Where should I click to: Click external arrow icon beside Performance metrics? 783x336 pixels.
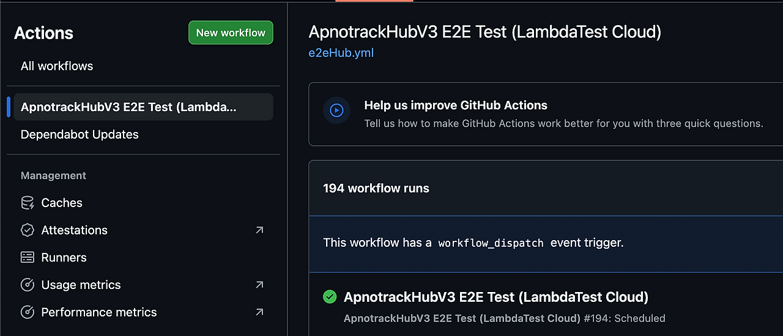pyautogui.click(x=259, y=312)
